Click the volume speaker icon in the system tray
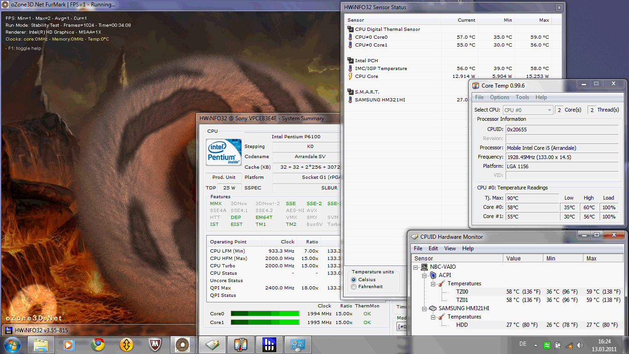 (x=579, y=345)
